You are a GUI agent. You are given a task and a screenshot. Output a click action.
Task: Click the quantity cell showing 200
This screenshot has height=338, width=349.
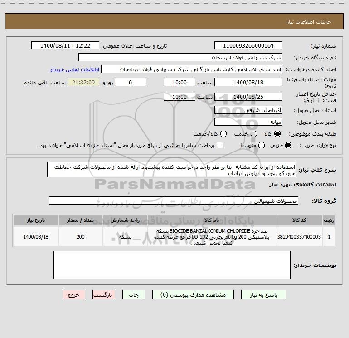(80, 237)
